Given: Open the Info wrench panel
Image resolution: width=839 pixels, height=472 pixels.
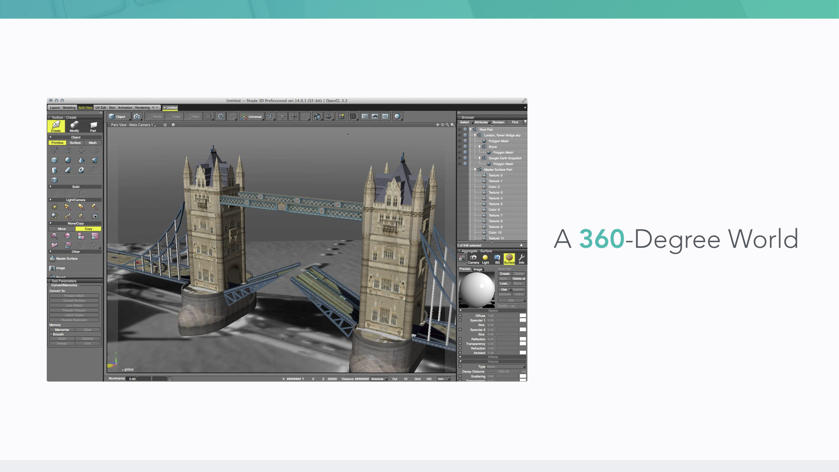Looking at the screenshot, I should pyautogui.click(x=521, y=259).
